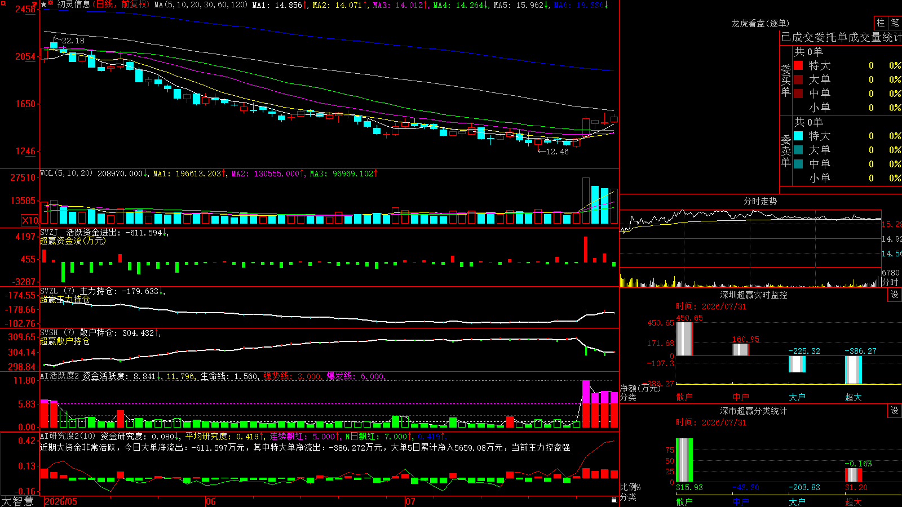Viewport: 902px width, 507px height.
Task: Click the 强势线: 3.000 value
Action: pos(293,376)
